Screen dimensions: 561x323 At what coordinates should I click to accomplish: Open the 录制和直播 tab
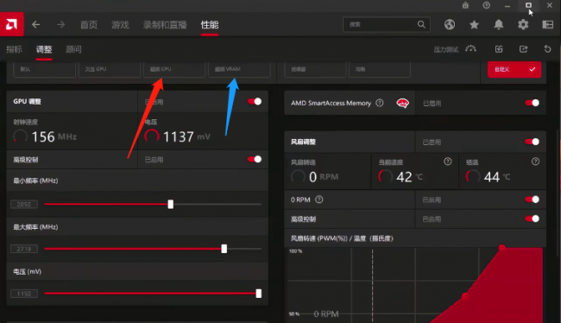coord(165,25)
